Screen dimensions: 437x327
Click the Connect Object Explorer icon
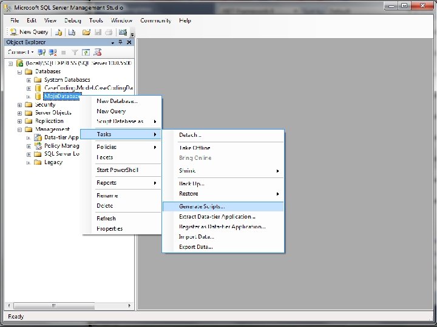pyautogui.click(x=42, y=52)
